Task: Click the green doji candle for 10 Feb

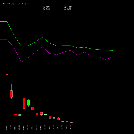Action: pyautogui.click(x=46, y=114)
